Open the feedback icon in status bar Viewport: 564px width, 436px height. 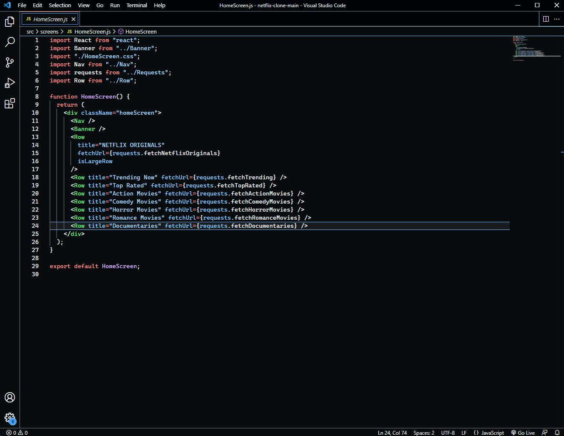pyautogui.click(x=544, y=433)
